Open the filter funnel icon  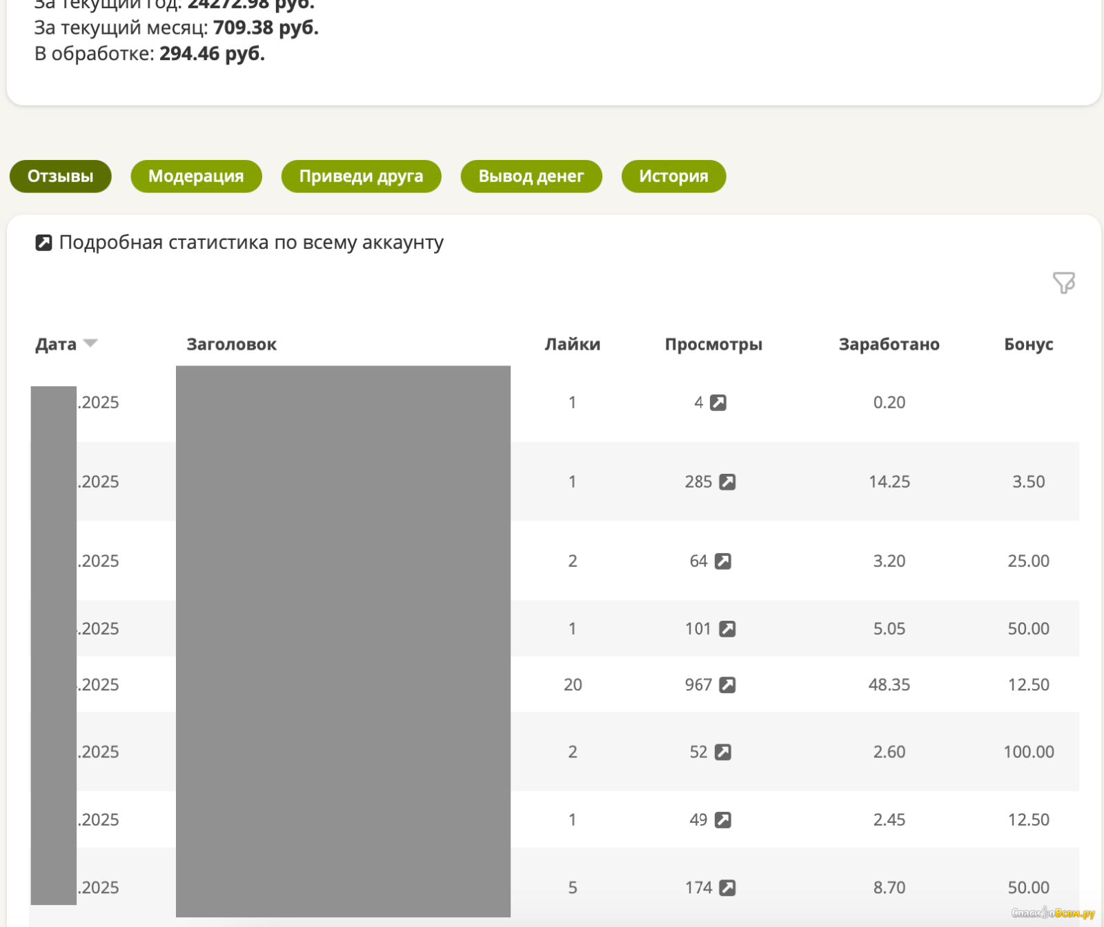pos(1063,282)
